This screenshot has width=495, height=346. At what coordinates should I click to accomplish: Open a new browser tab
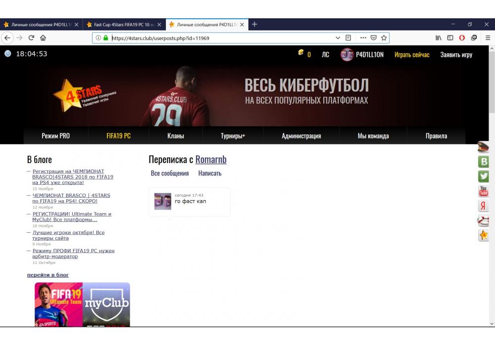(254, 24)
